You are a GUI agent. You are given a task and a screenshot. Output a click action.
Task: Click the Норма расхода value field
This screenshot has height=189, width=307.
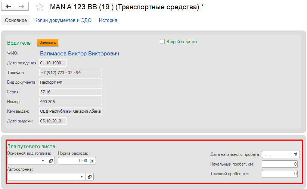pyautogui.click(x=73, y=161)
